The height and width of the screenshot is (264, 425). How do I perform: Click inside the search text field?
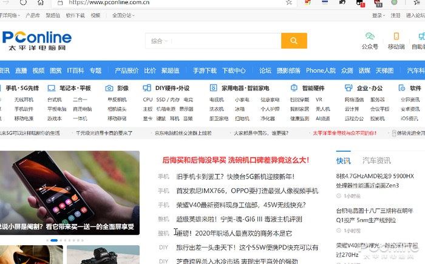pyautogui.click(x=226, y=41)
